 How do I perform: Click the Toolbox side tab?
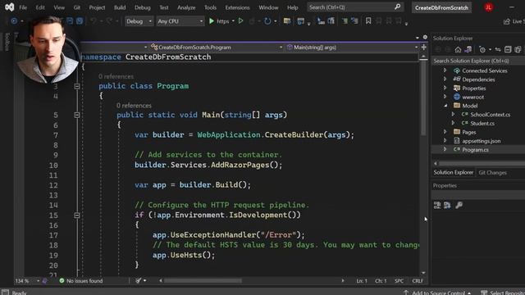(x=7, y=42)
